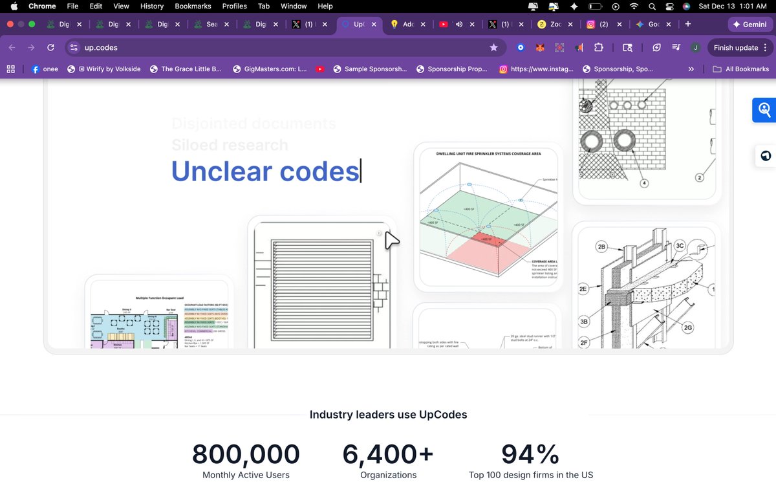Open the 'Sponsorship, Spo...' bookmark

pos(618,69)
